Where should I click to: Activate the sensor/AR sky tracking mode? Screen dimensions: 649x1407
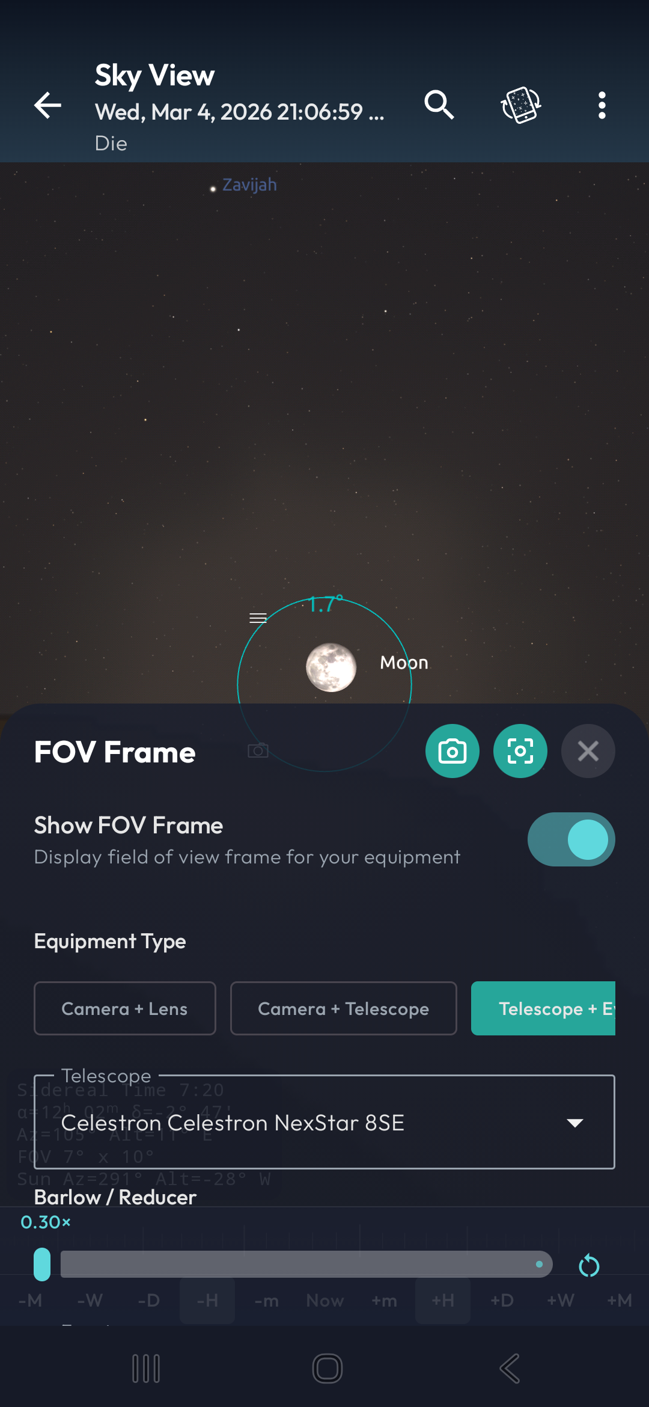click(520, 105)
